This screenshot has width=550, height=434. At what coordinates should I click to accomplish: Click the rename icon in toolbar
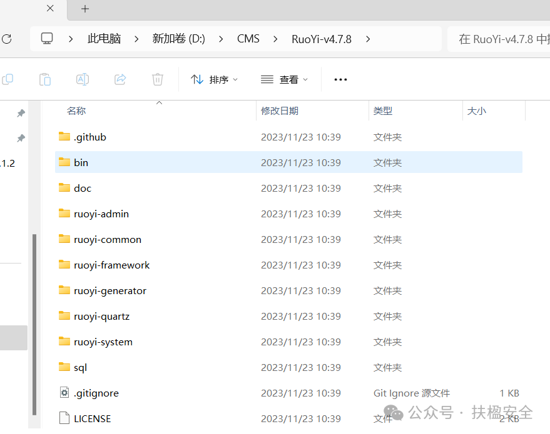(x=83, y=79)
